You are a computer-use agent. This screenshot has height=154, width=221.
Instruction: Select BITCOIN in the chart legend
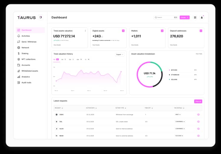point(174,70)
